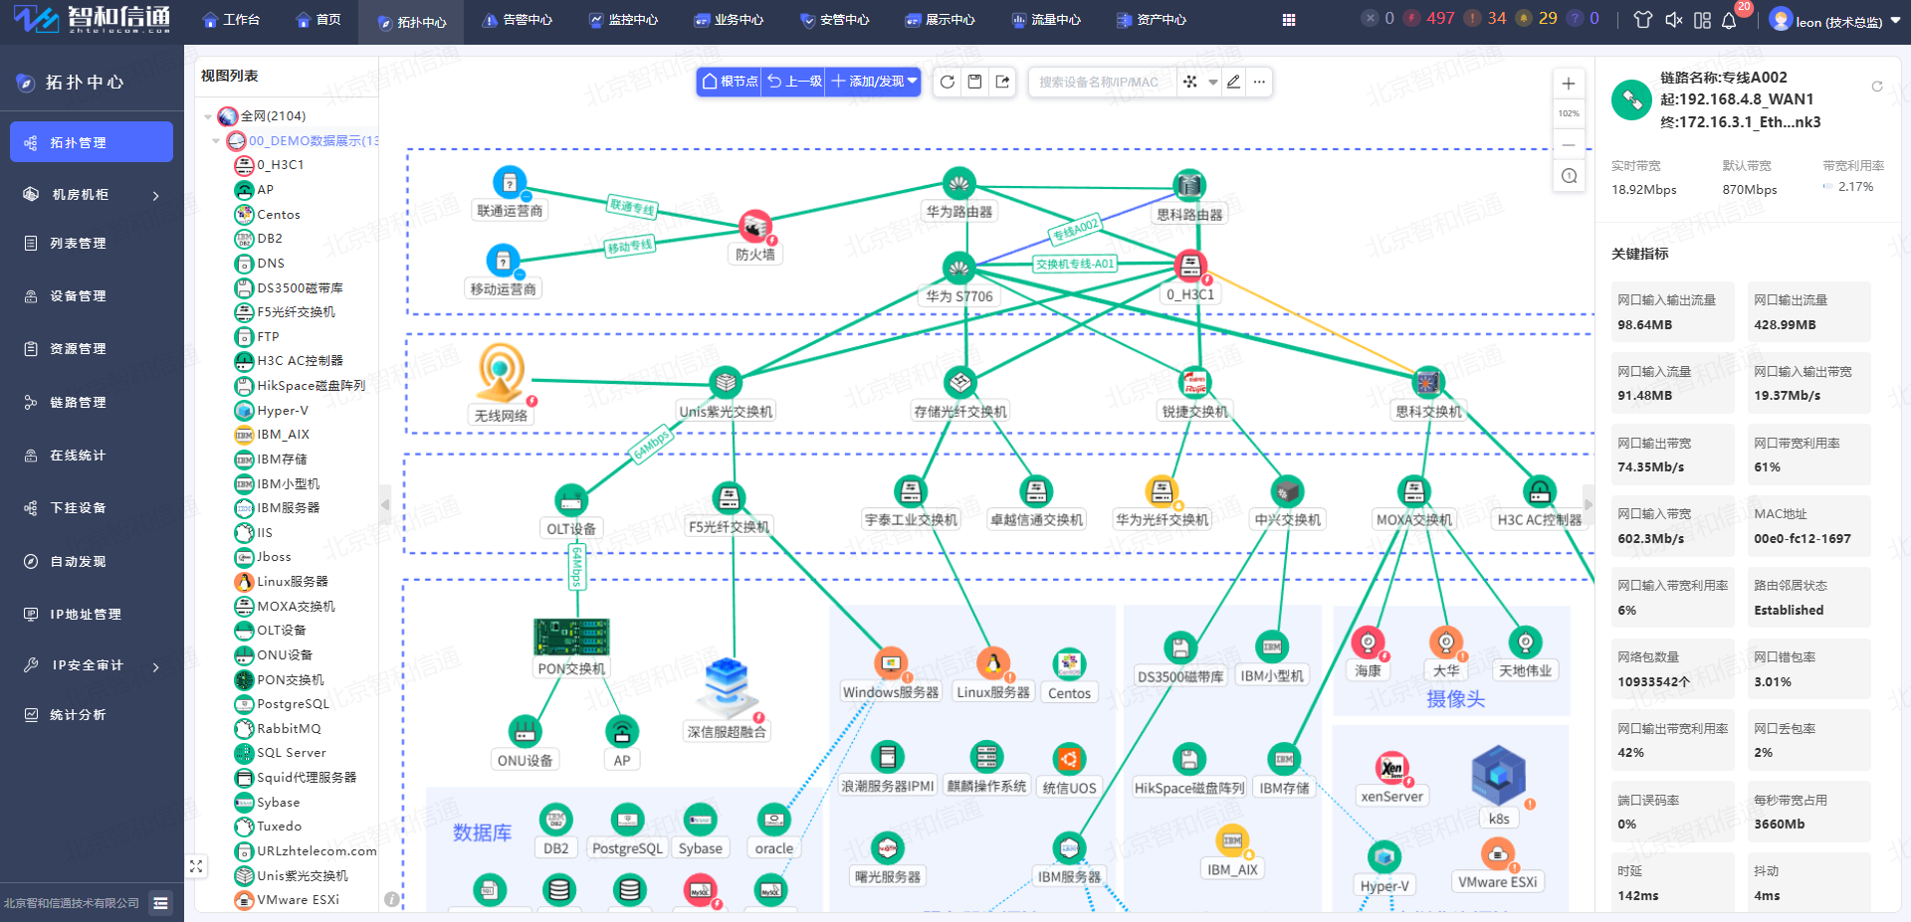
Task: Click the 根节点 button
Action: [x=730, y=82]
